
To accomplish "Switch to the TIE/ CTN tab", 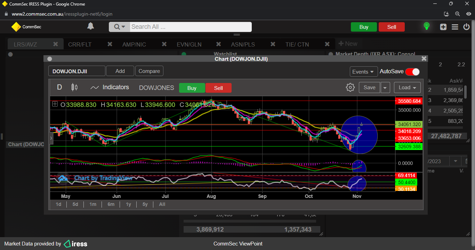I will coord(297,44).
